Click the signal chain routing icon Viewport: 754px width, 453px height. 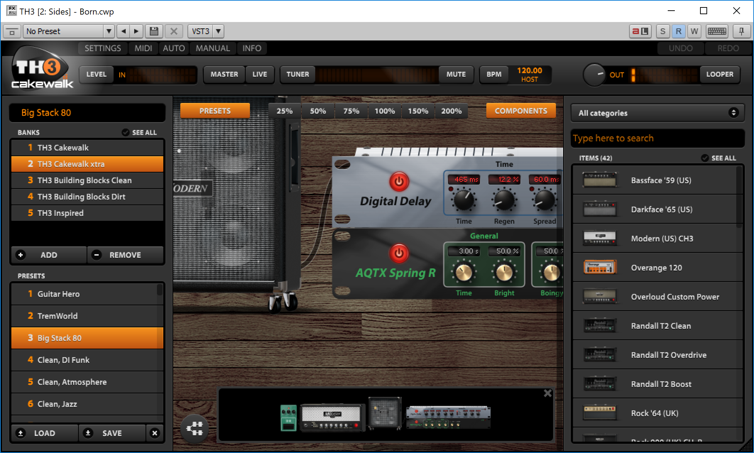pos(194,429)
